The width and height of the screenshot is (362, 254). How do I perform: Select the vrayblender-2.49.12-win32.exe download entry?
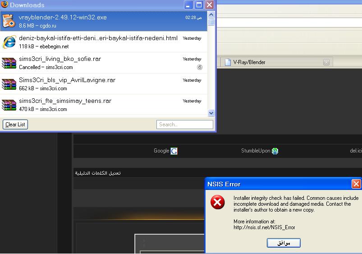(104, 21)
